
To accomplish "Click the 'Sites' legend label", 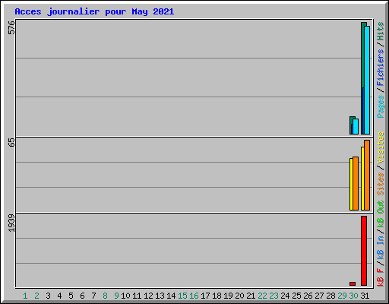I will click(381, 184).
